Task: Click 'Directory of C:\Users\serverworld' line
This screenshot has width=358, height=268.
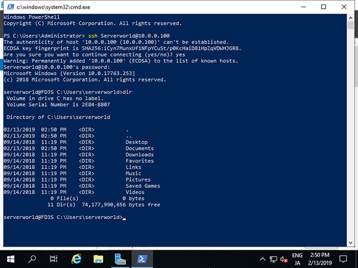Action: pos(58,118)
